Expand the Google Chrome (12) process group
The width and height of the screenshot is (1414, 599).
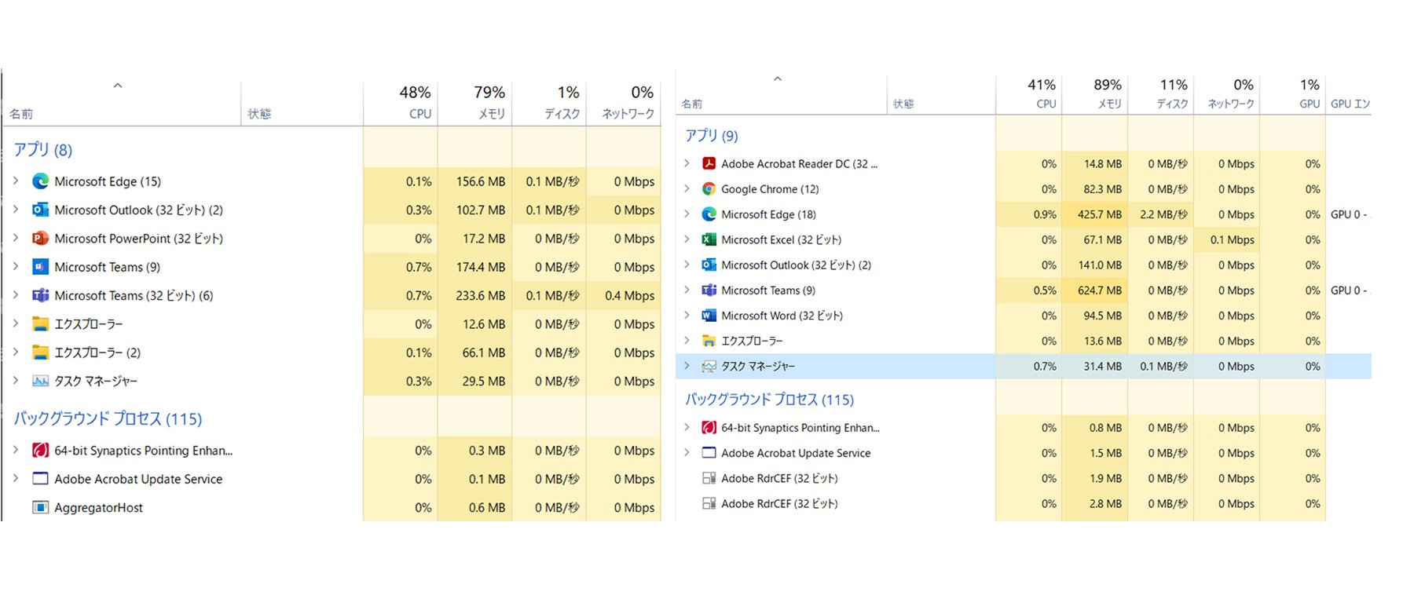[x=687, y=188]
